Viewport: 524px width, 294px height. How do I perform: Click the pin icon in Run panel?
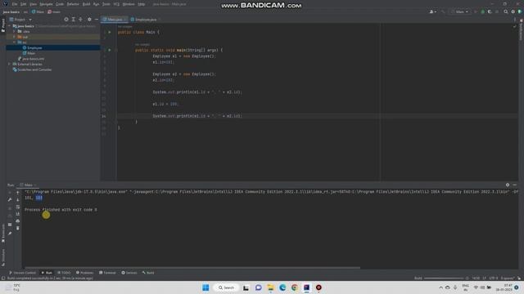[x=10, y=234]
